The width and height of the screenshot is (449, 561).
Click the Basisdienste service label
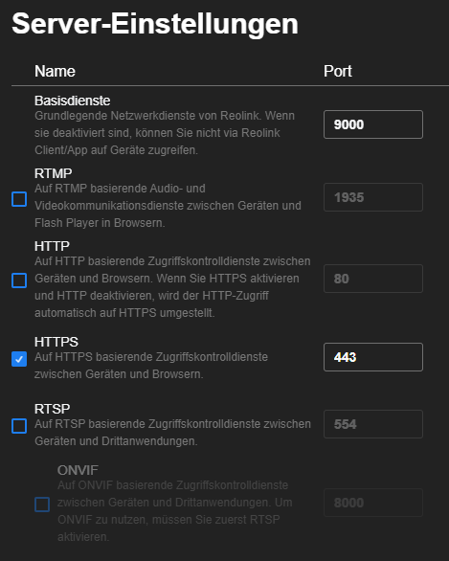[x=72, y=101]
